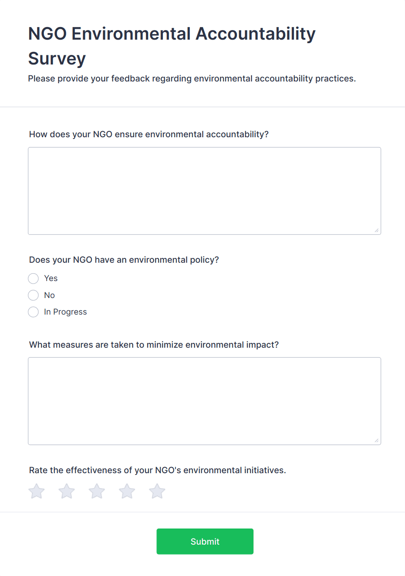This screenshot has height=576, width=405.
Task: Give the fifth star rating
Action: tap(157, 491)
